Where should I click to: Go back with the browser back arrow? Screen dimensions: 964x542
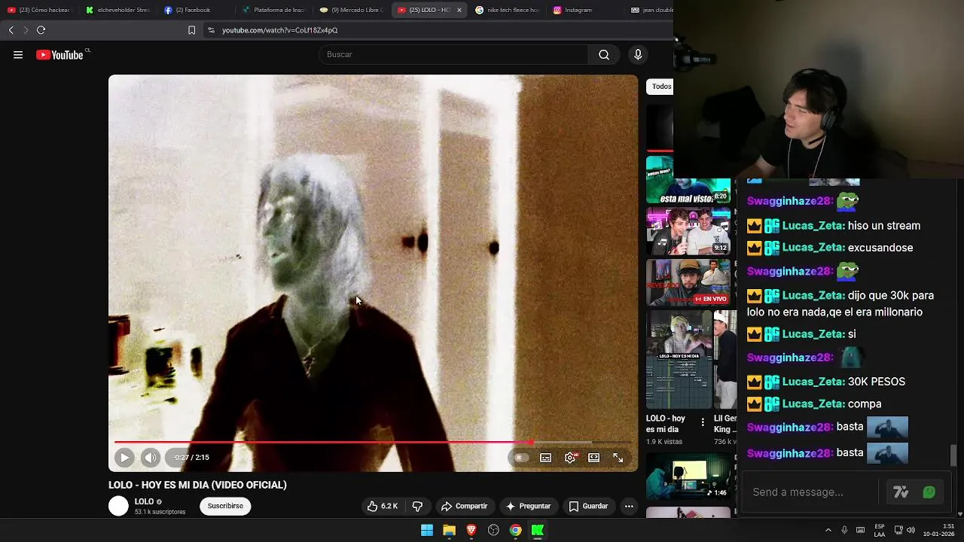(x=11, y=30)
